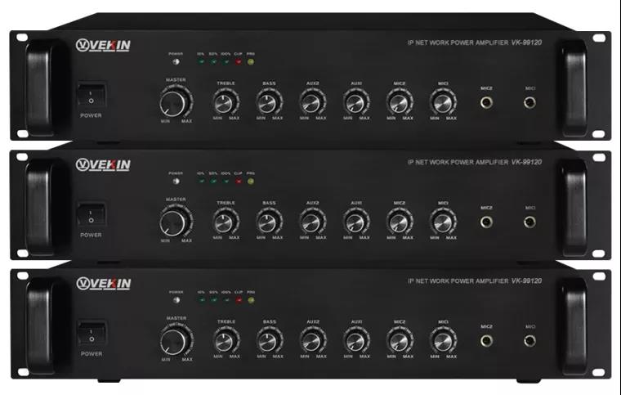Click the red CLIP indicator LED on top amplifier
The image size is (621, 395).
239,62
